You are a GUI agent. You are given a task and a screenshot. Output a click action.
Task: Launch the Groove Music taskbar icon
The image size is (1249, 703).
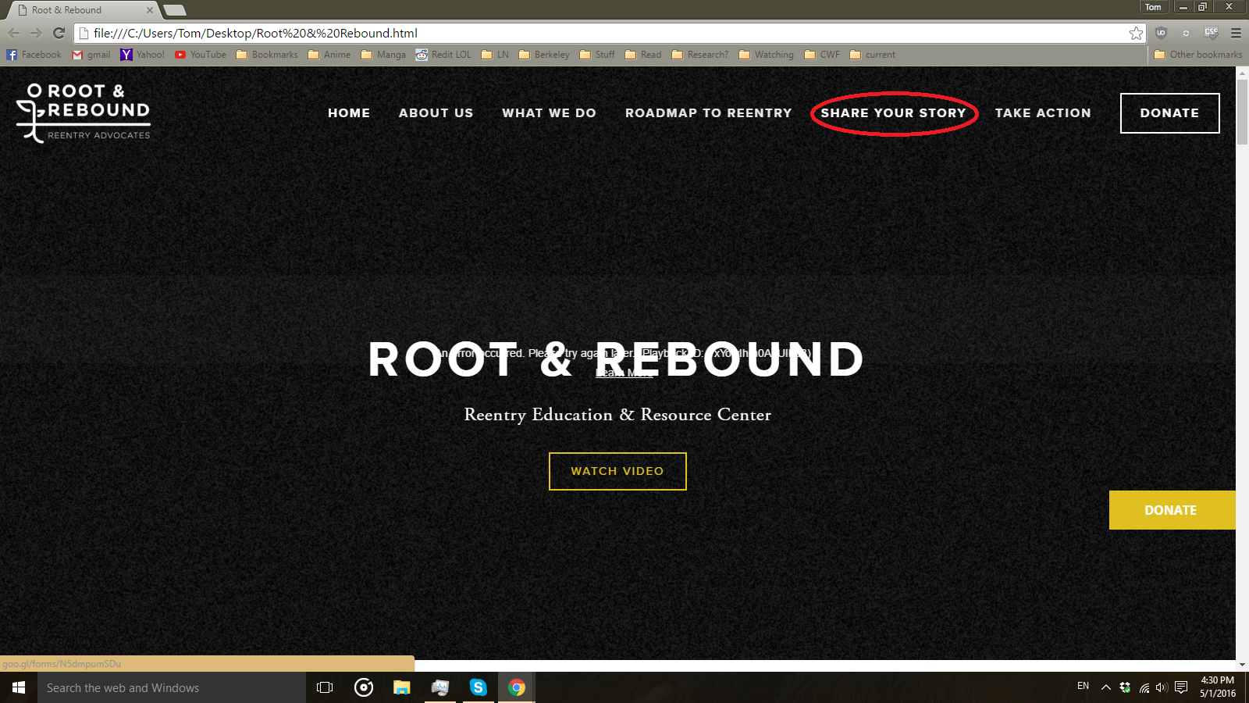tap(363, 687)
